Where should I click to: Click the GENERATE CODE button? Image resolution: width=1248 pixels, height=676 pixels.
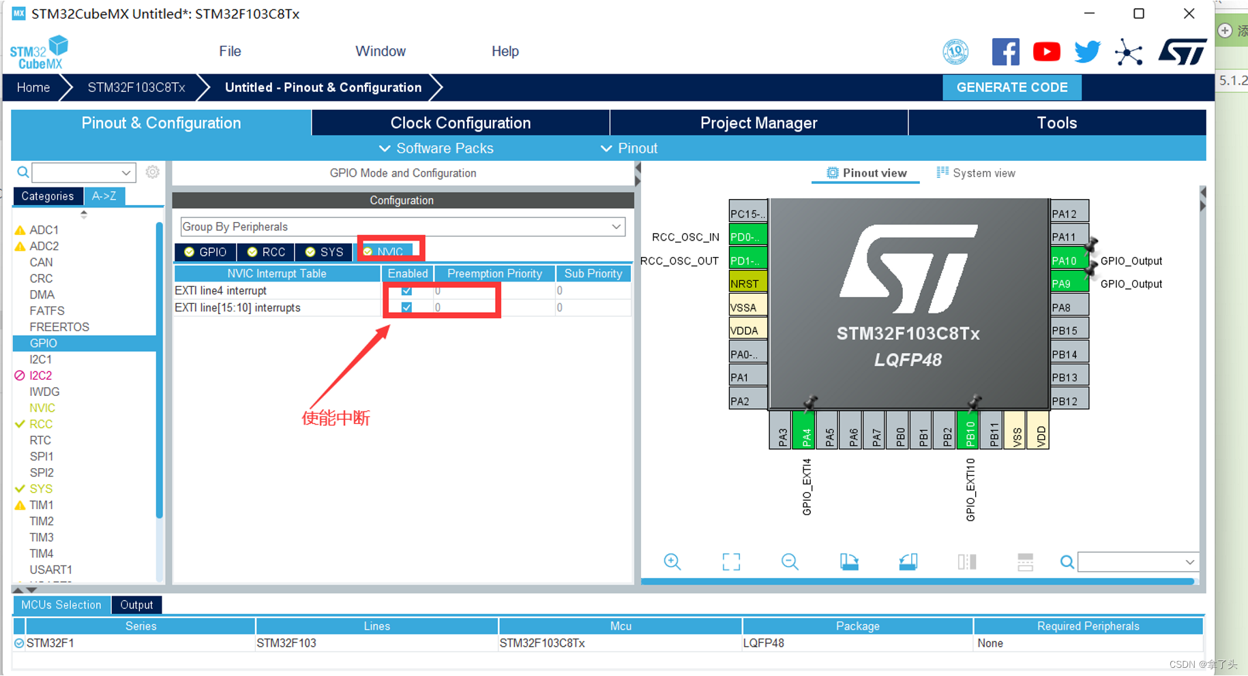(x=1012, y=87)
